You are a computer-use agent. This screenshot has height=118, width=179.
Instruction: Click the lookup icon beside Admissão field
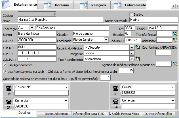pos(175,40)
